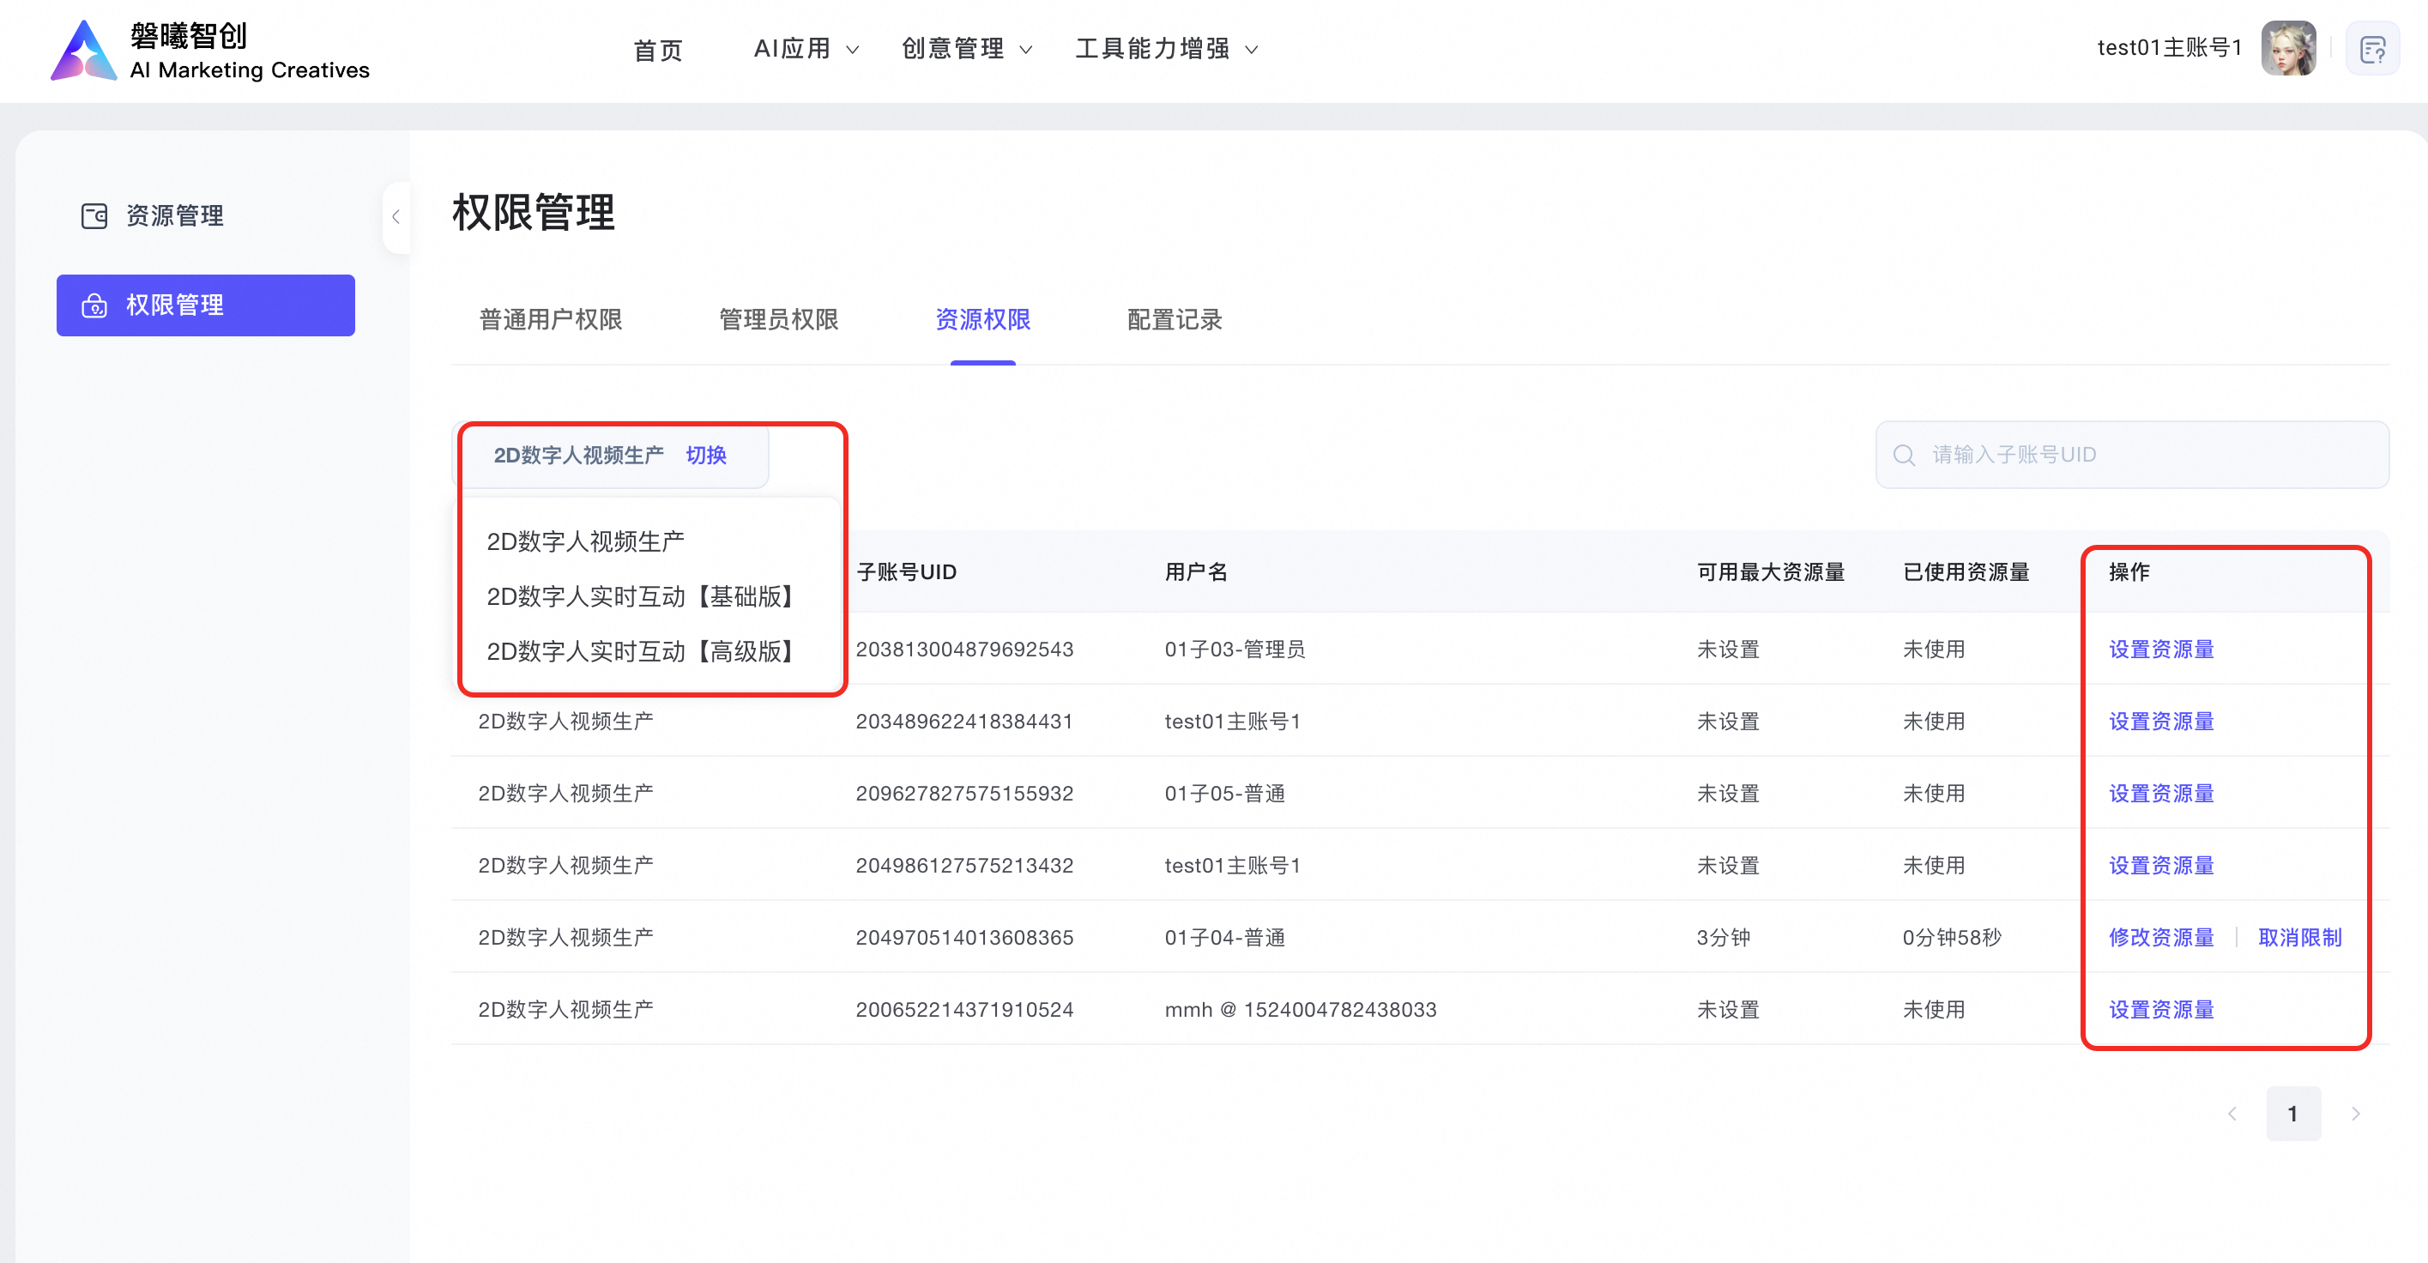Click UID 209627827575155932 cell
Image resolution: width=2428 pixels, height=1263 pixels.
[x=964, y=794]
